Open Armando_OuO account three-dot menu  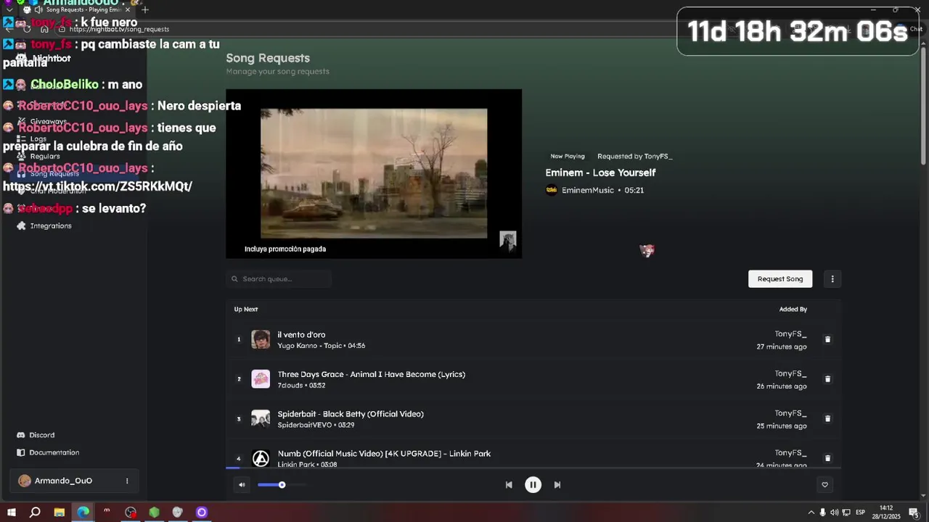[127, 481]
